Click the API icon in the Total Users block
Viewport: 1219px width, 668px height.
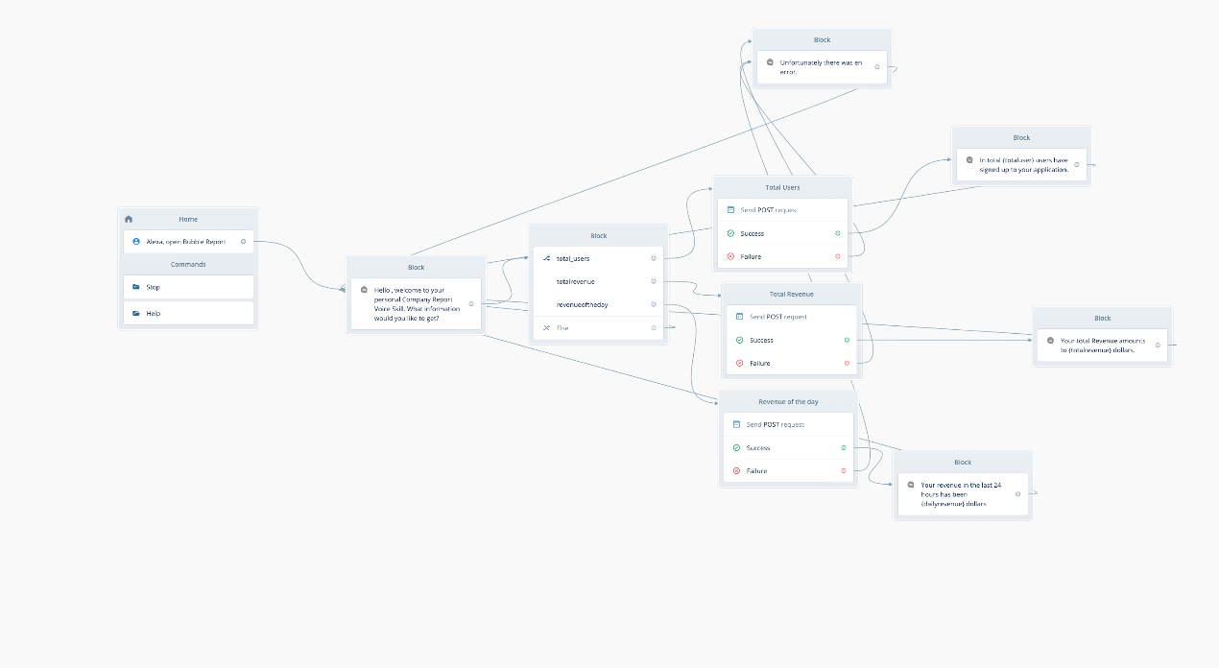pos(730,209)
